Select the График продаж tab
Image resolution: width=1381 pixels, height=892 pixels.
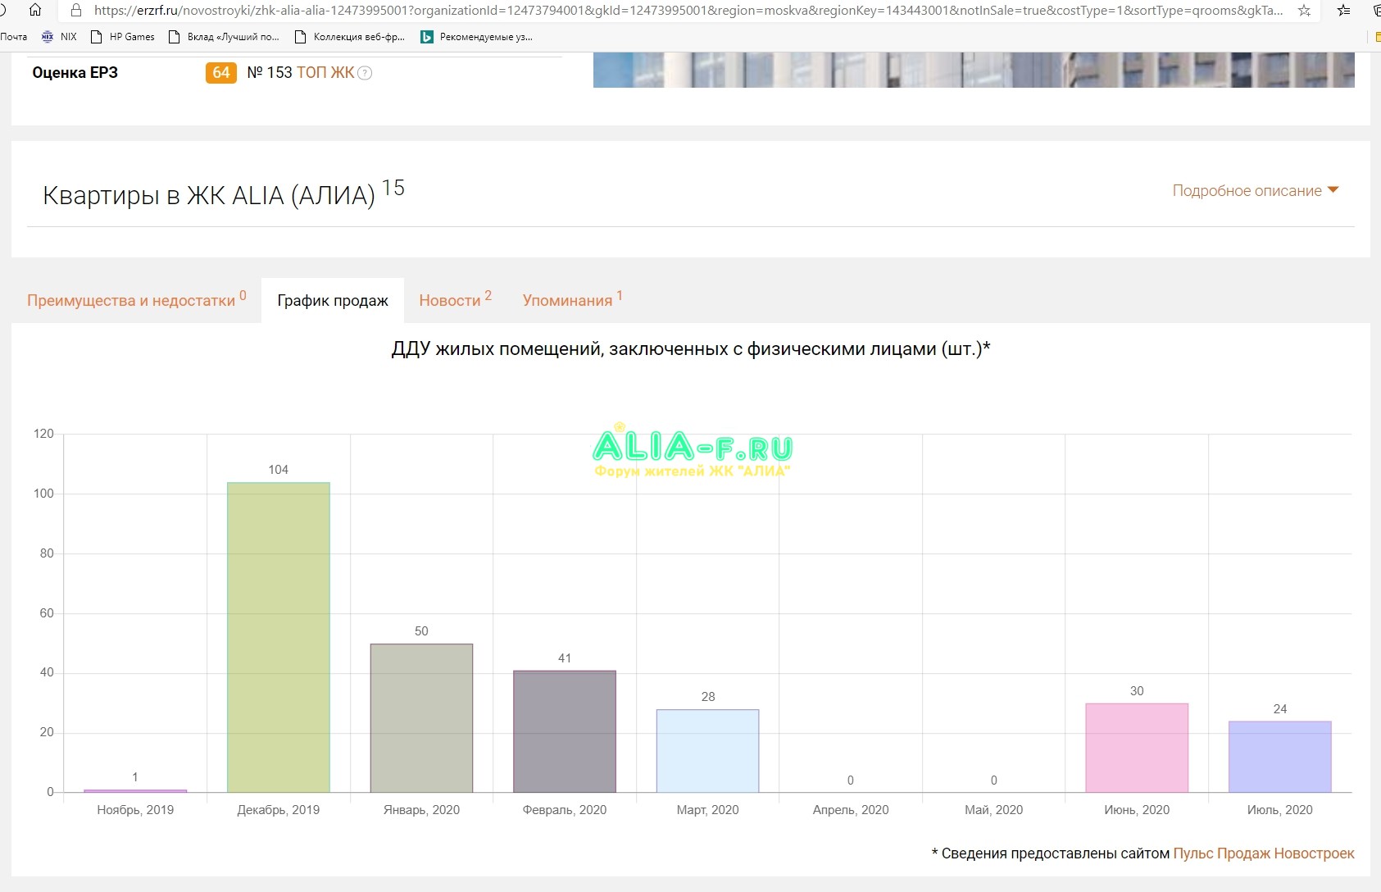point(333,300)
